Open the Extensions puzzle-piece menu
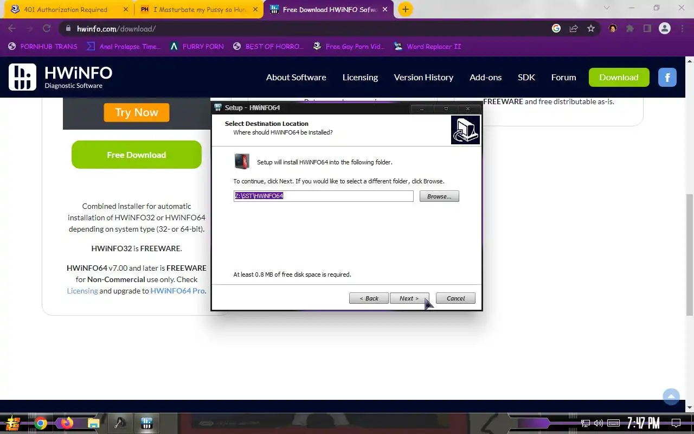Viewport: 694px width, 434px height. tap(630, 29)
